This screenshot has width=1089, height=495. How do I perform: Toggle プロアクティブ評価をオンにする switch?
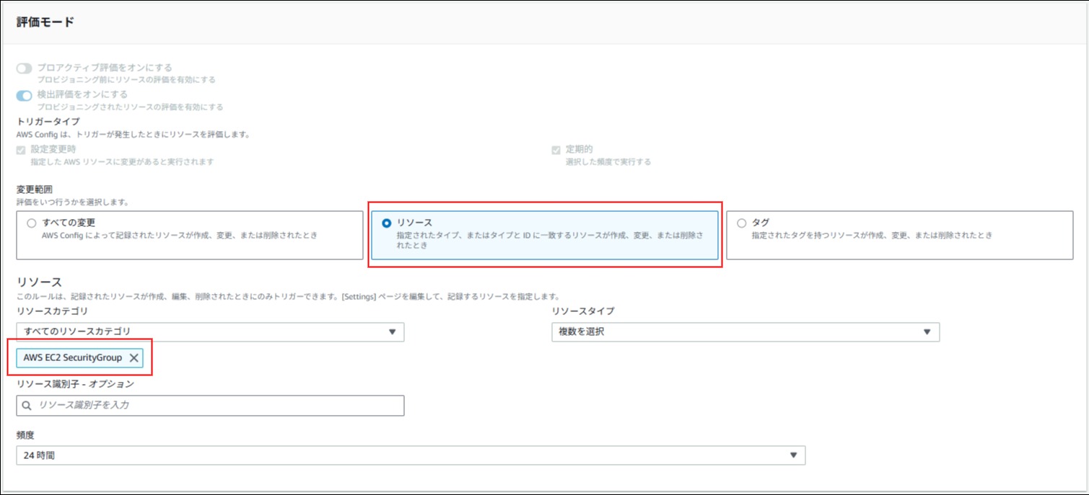pos(25,68)
